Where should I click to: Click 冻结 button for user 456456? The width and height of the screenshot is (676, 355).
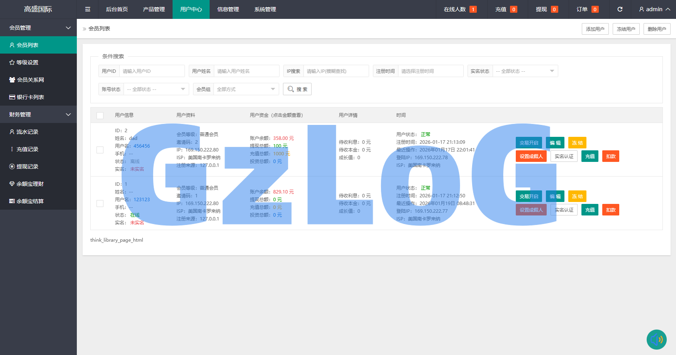tap(577, 143)
